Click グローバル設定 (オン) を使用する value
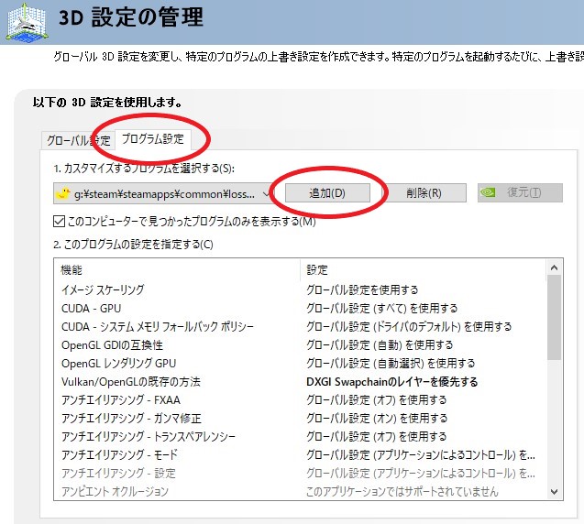Image resolution: width=584 pixels, height=524 pixels. point(377,418)
